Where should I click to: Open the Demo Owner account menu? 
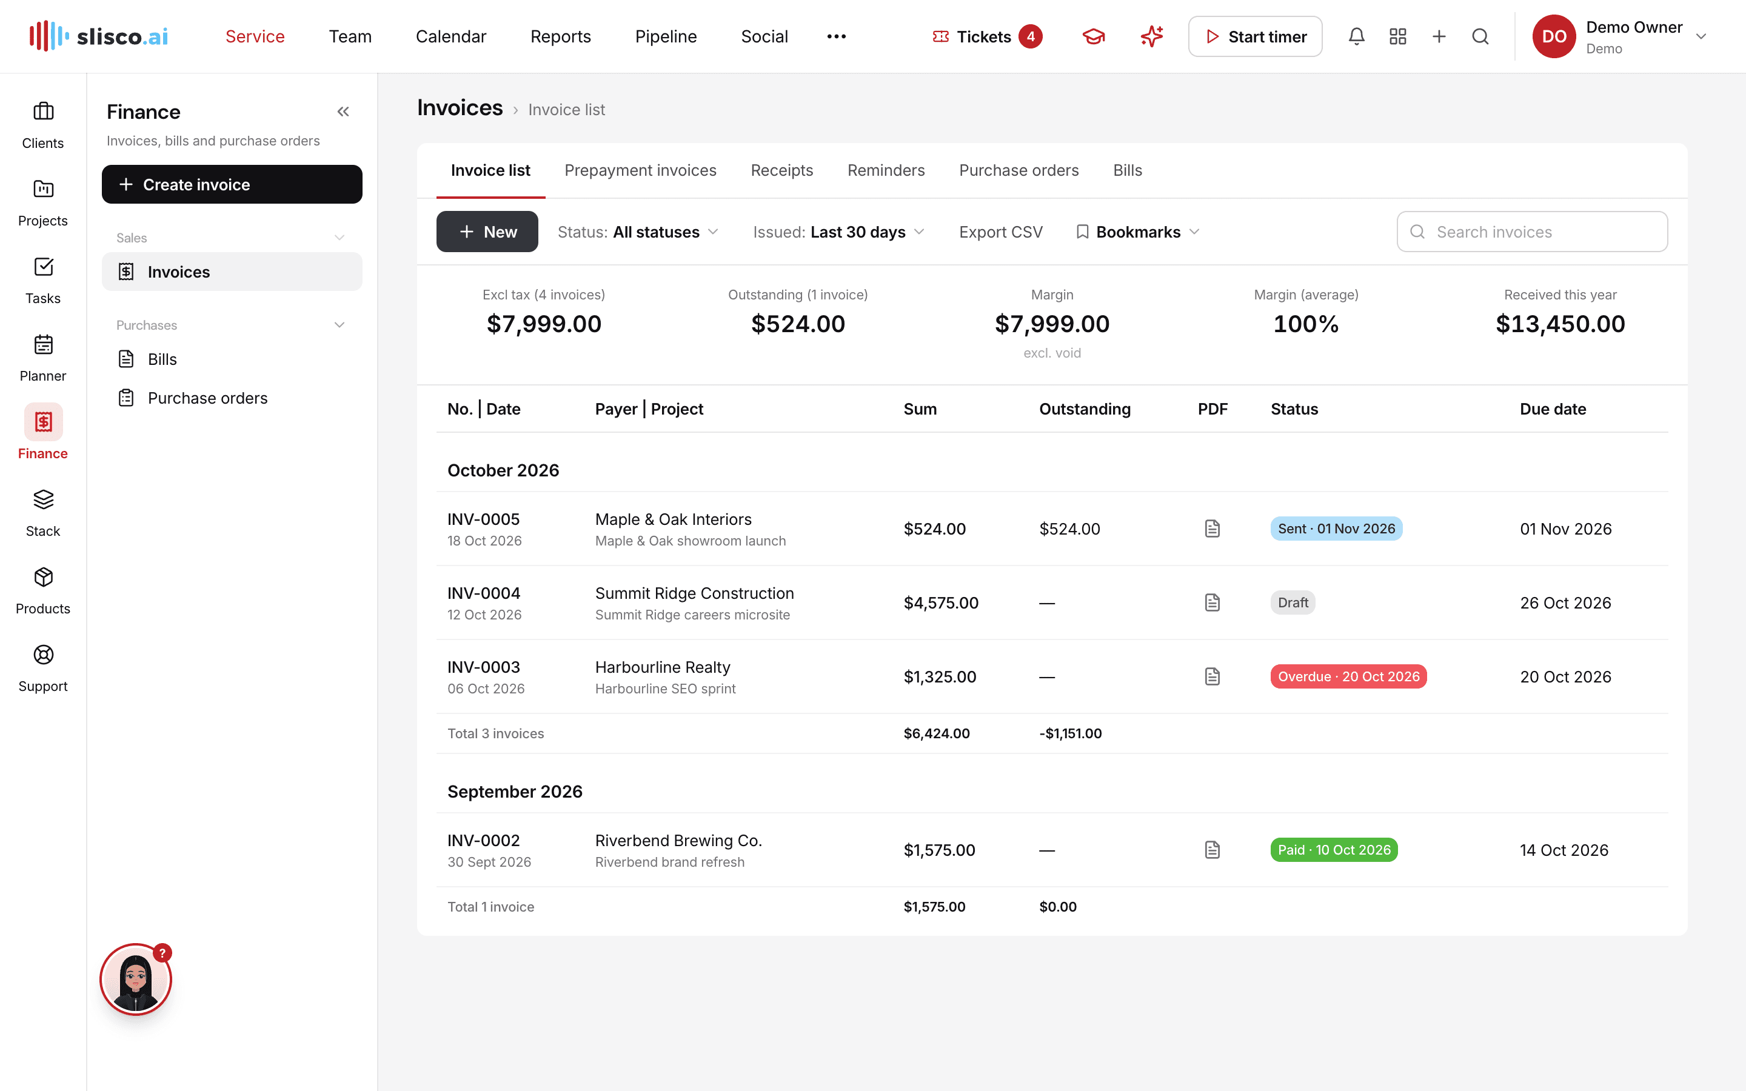pyautogui.click(x=1621, y=37)
